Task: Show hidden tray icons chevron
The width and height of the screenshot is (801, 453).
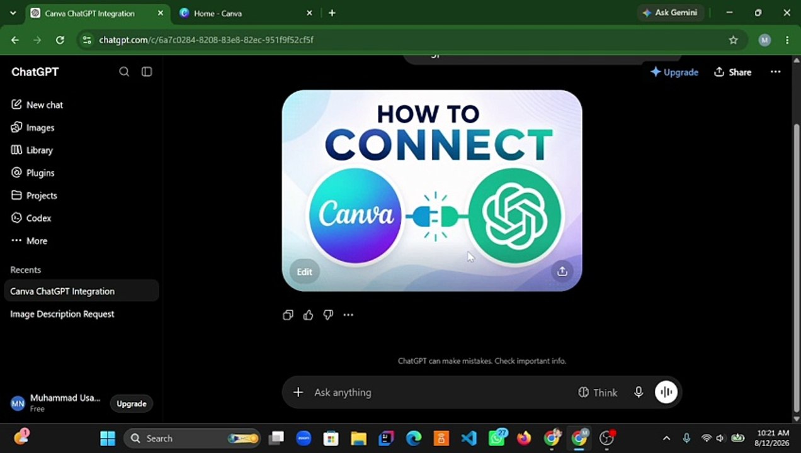Action: tap(666, 439)
